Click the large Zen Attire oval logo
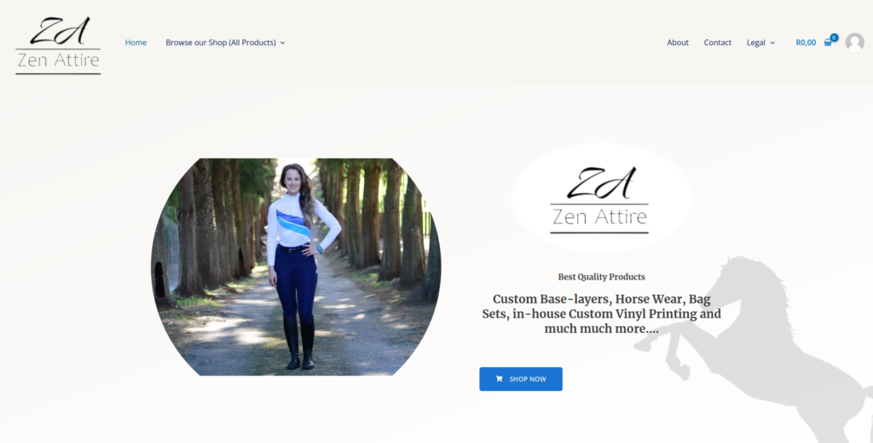 click(x=601, y=198)
